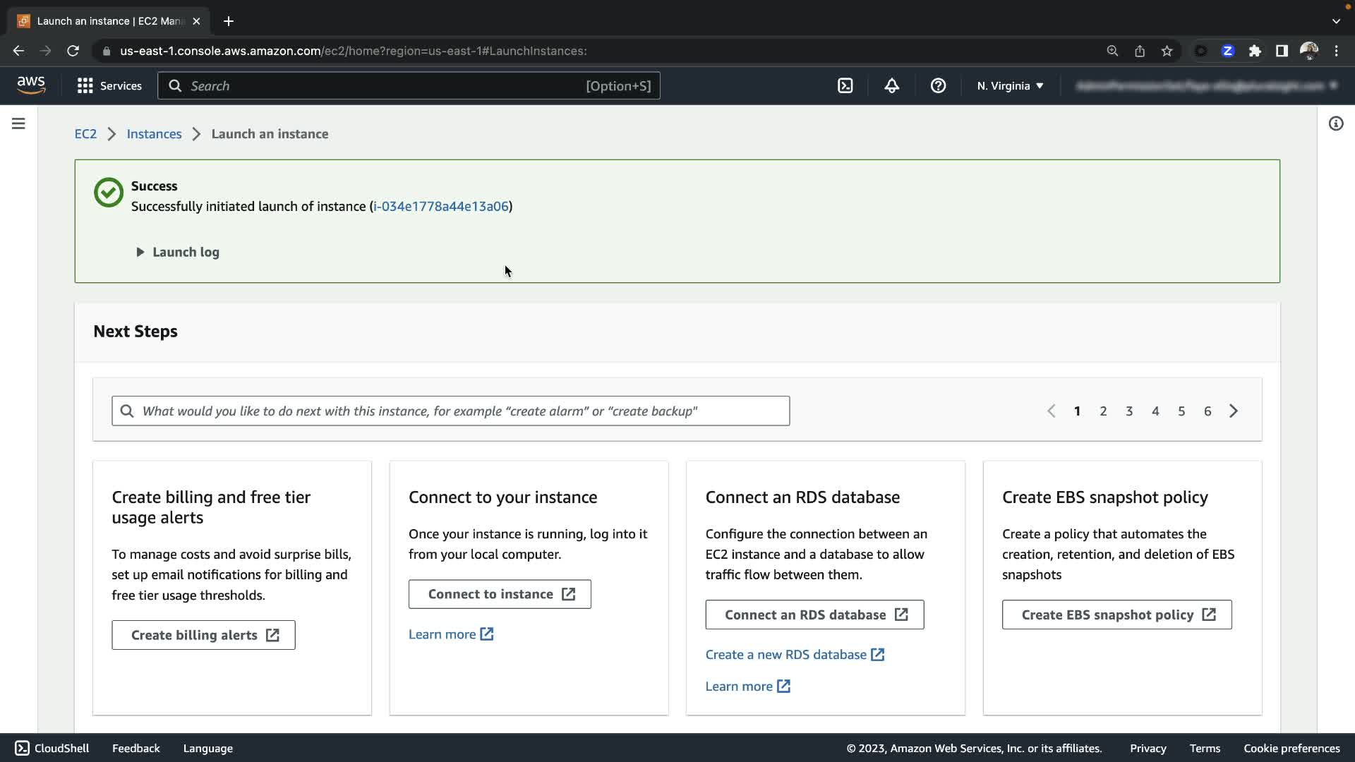Bookmark this page with the star icon
This screenshot has width=1355, height=762.
click(x=1167, y=51)
